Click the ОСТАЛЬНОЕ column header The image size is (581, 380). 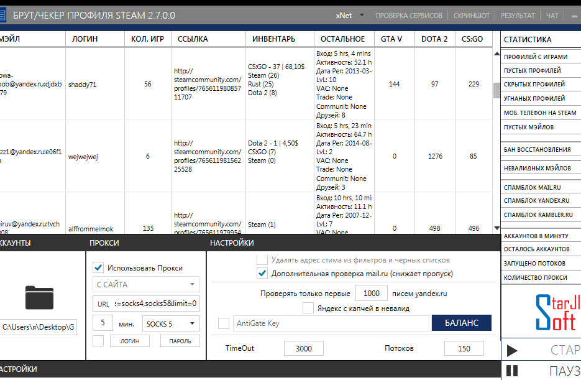click(x=344, y=39)
